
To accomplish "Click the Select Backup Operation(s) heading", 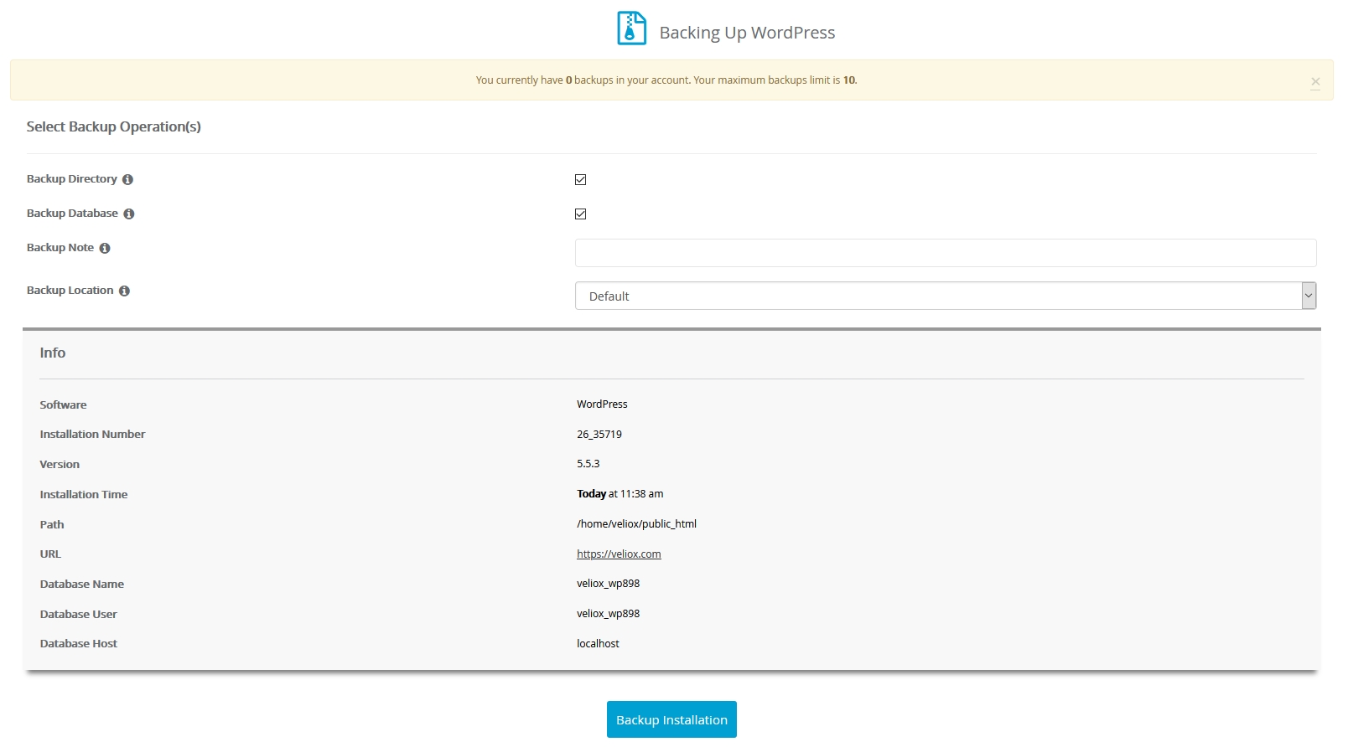I will point(113,126).
